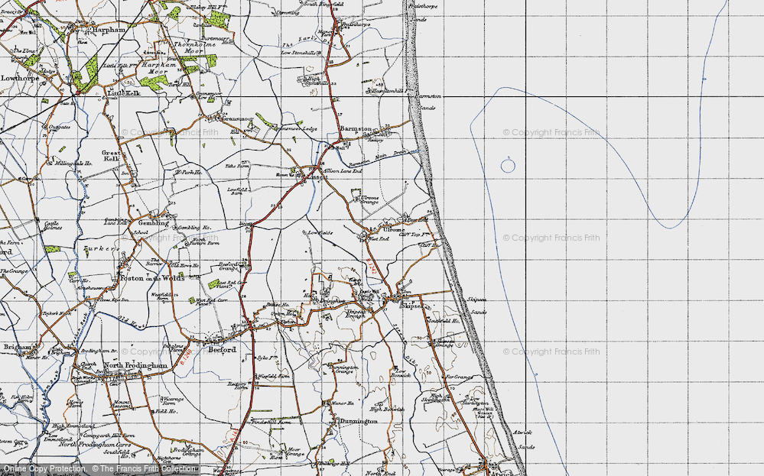Click the Beeford village name

[x=223, y=349]
